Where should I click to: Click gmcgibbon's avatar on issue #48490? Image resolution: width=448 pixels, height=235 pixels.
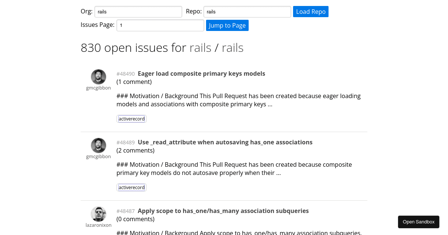99,76
